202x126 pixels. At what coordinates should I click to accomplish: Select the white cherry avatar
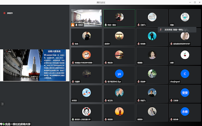[x=185, y=55]
